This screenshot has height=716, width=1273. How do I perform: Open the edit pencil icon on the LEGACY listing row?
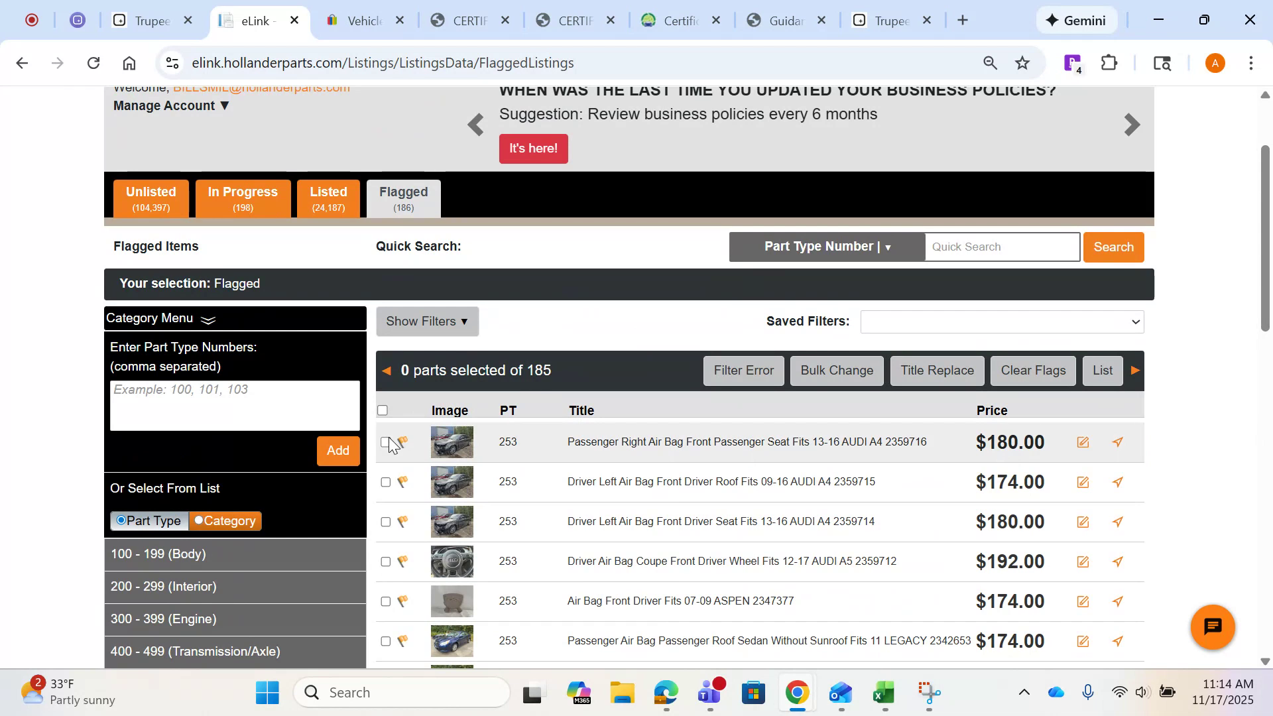1083,641
